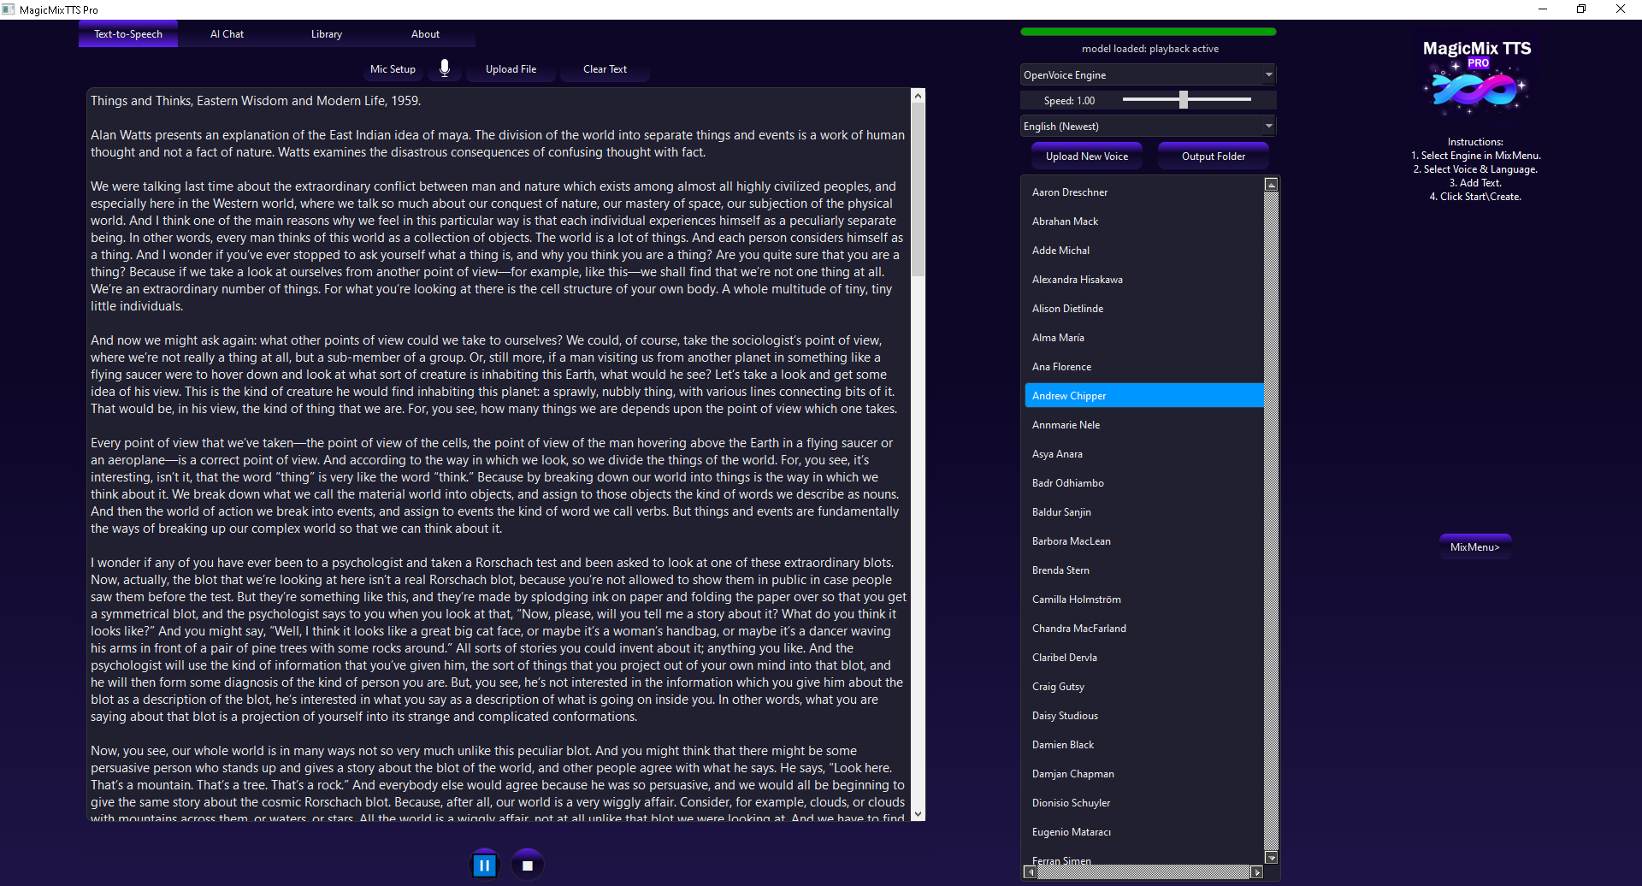The width and height of the screenshot is (1642, 886).
Task: Click voice list scroll up arrow
Action: click(x=1271, y=185)
